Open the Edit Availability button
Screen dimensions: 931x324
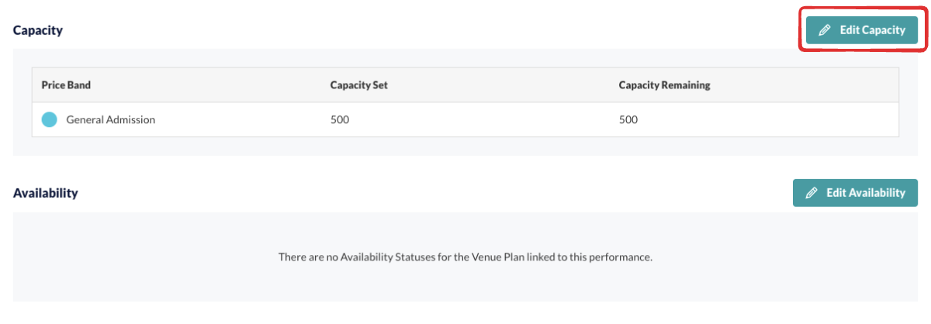point(855,193)
